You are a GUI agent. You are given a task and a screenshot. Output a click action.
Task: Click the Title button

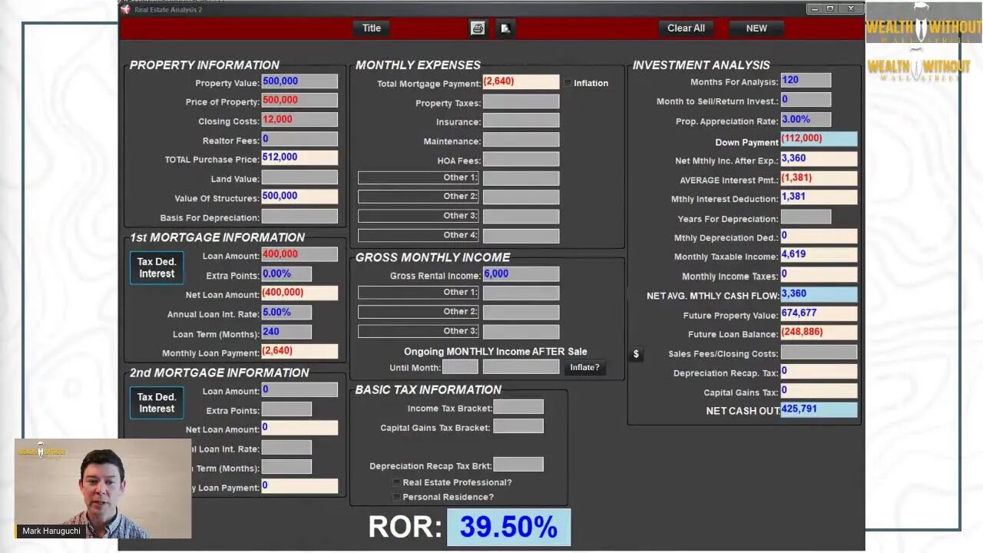372,28
